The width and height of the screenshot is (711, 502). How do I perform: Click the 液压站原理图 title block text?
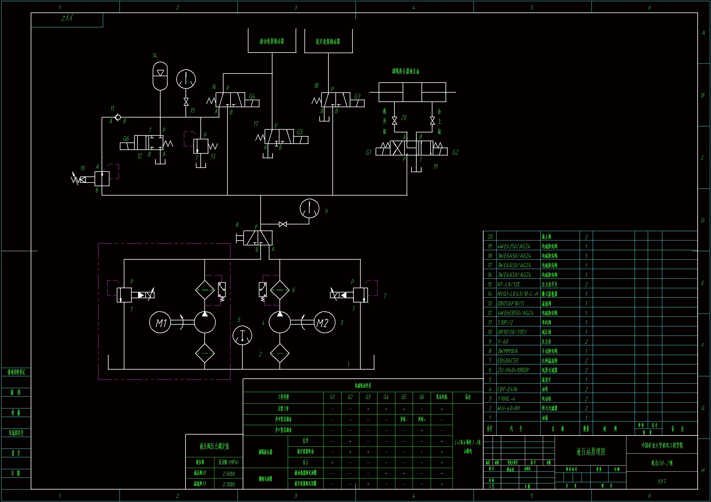pos(591,452)
